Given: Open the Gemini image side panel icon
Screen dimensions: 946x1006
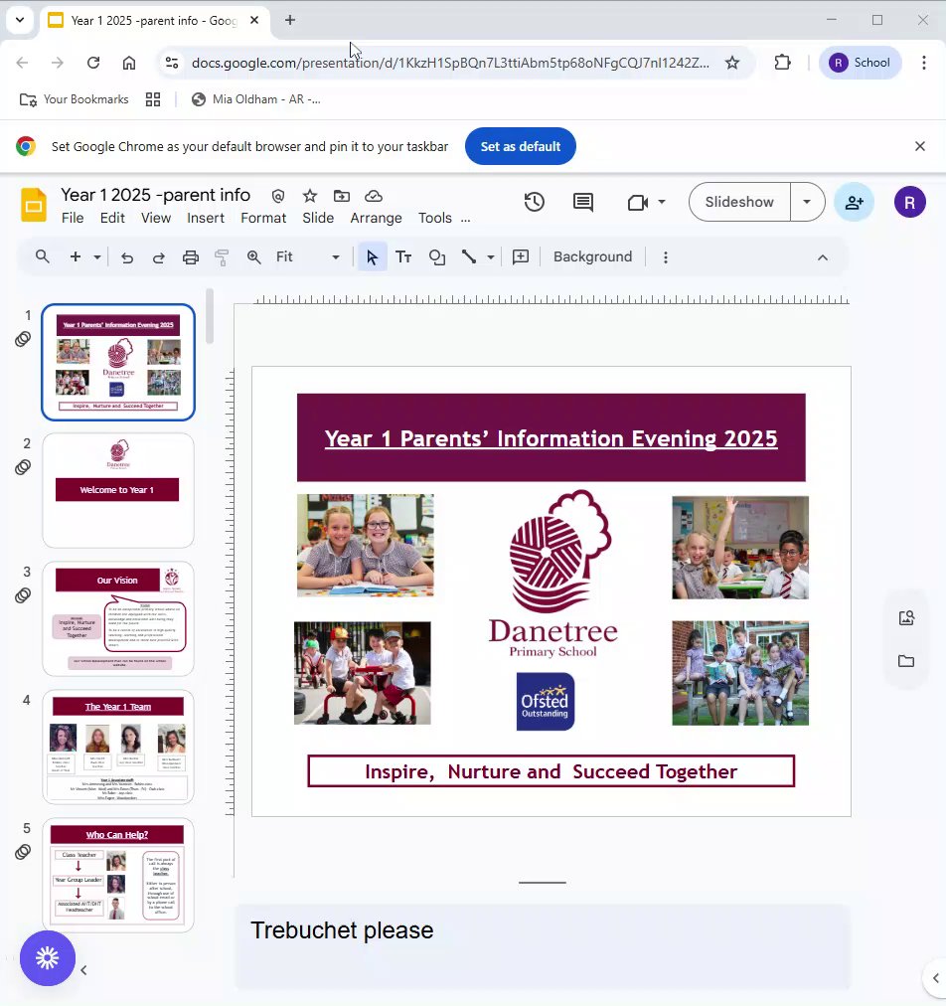Looking at the screenshot, I should click(x=906, y=618).
